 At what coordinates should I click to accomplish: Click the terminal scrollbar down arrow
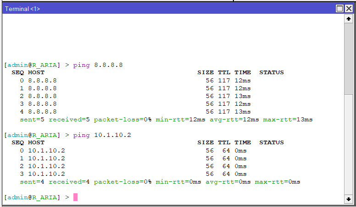tap(349, 199)
